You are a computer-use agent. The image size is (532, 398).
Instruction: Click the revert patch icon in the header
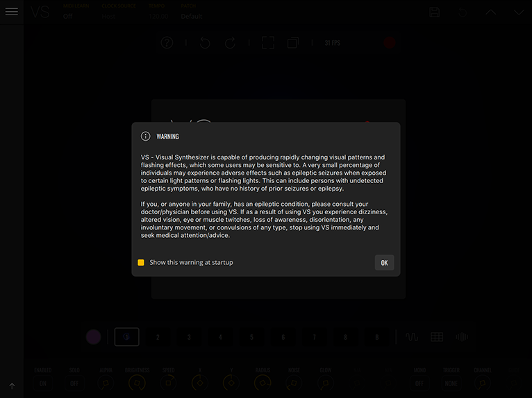463,12
